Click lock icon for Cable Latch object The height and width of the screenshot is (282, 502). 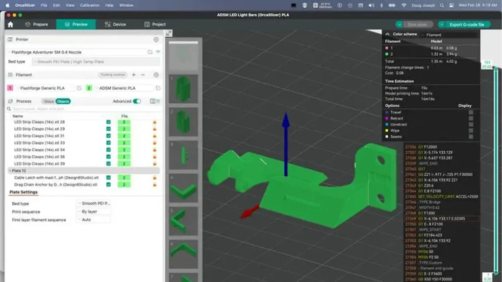coord(154,178)
